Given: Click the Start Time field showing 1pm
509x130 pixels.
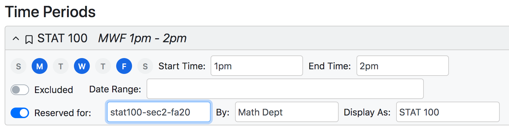Looking at the screenshot, I should 257,66.
